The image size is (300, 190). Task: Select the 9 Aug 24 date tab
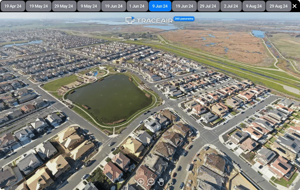tap(254, 6)
